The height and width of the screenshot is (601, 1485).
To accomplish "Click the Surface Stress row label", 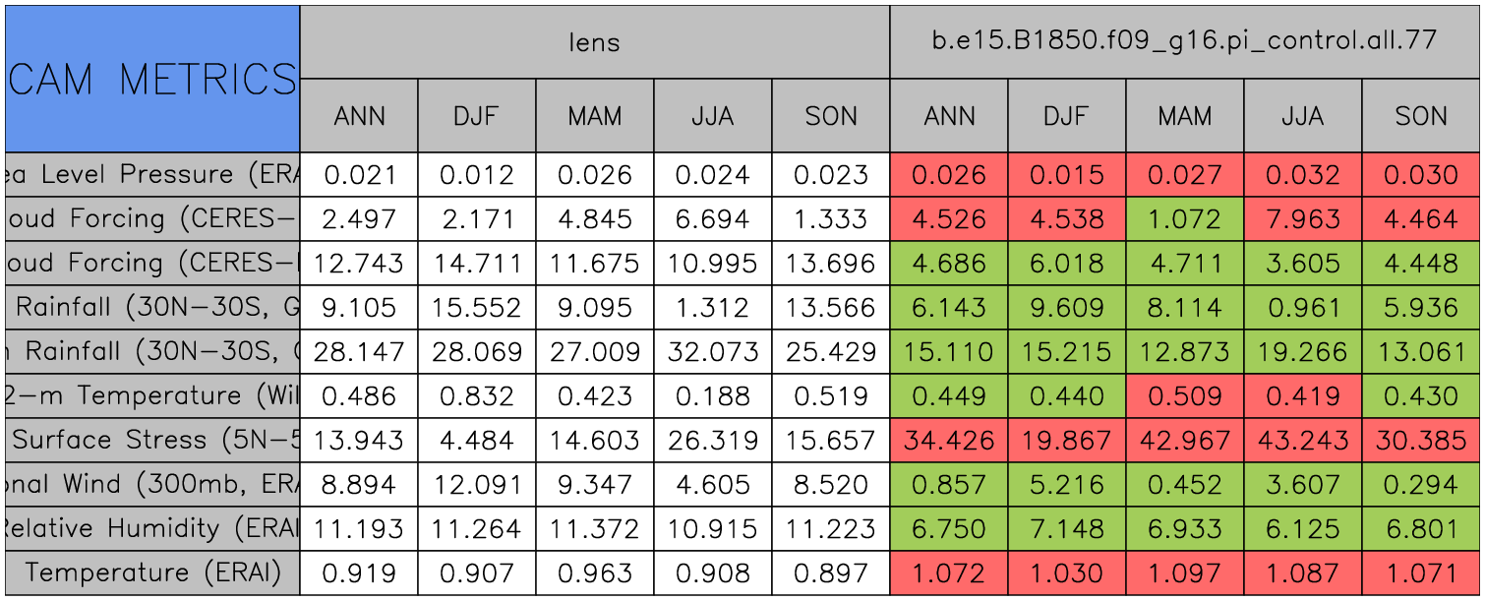I will click(152, 440).
